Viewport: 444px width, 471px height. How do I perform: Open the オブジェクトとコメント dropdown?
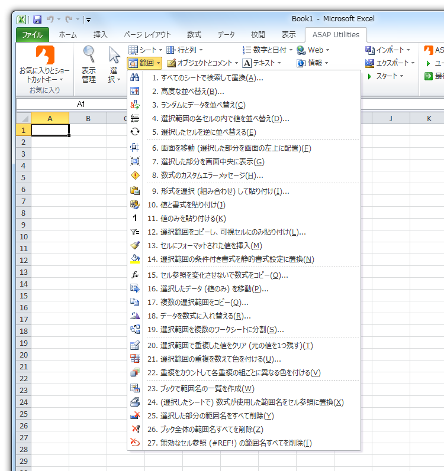tap(202, 63)
